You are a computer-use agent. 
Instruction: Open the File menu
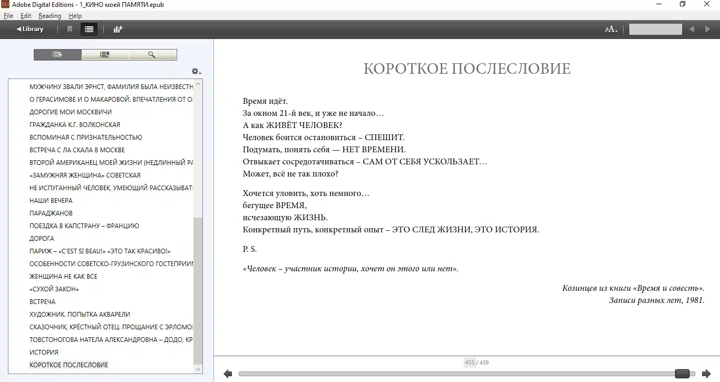coord(8,16)
